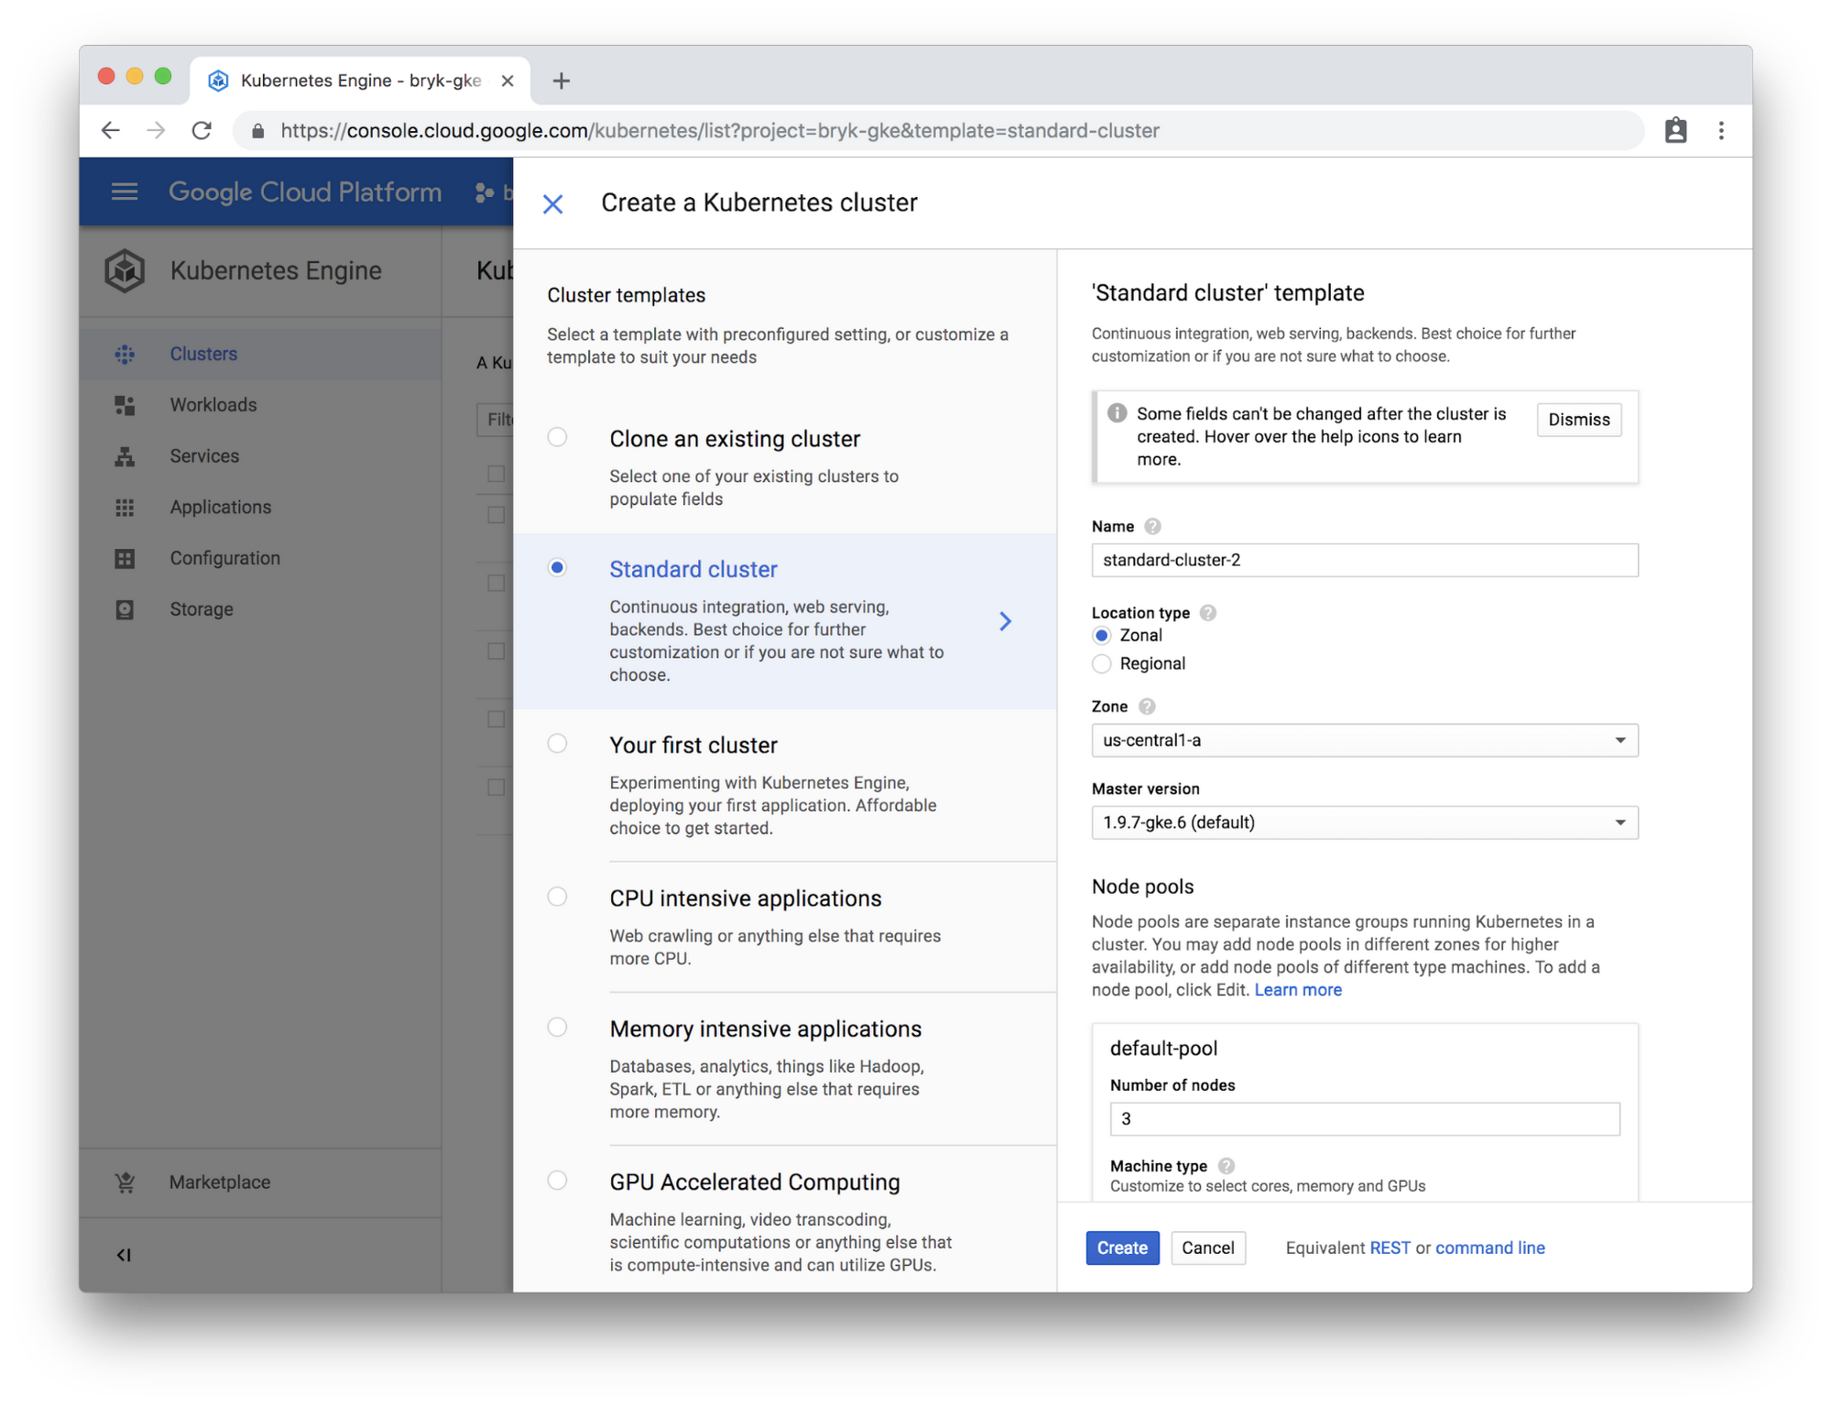This screenshot has width=1832, height=1406.
Task: Select the Zonal location type
Action: (1104, 634)
